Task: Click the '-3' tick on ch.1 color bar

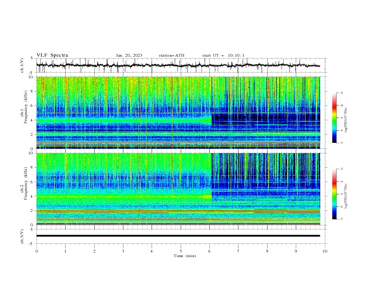Action: tap(341, 93)
